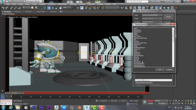Open the Render Setup toolbar icon
Viewport: 196px width, 110px height.
pyautogui.click(x=156, y=8)
